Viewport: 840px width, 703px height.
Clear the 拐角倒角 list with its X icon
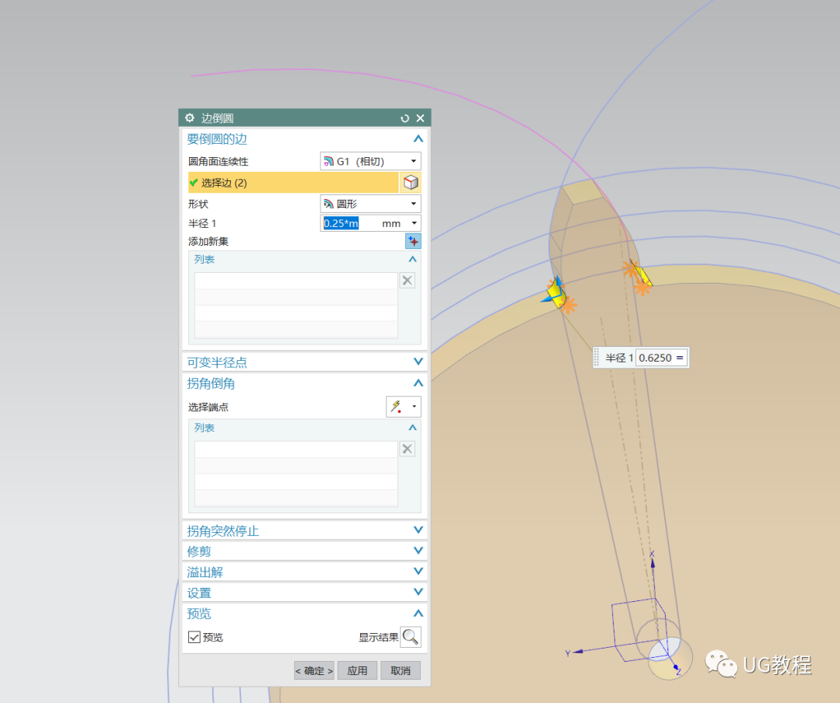(x=408, y=449)
